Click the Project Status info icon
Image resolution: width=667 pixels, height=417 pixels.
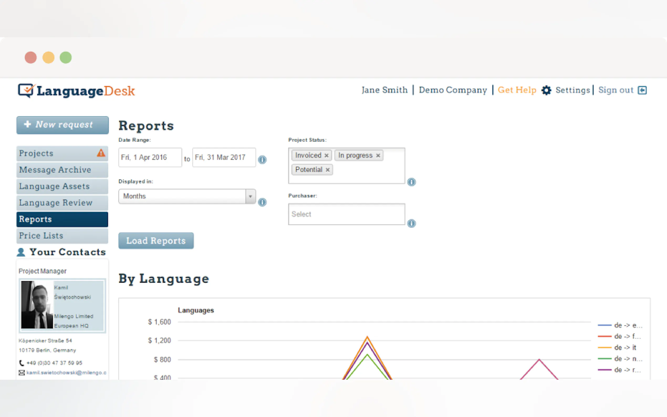pyautogui.click(x=411, y=182)
